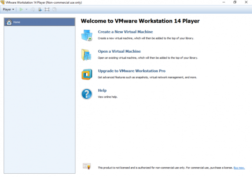This screenshot has height=177, width=252.
Task: Click the 'Get advanced features such as snapshots' text
Action: [147, 77]
